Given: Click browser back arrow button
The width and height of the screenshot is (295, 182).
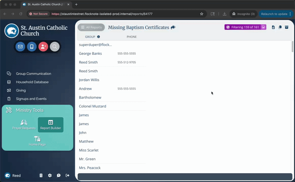Looking at the screenshot, I should [5, 14].
